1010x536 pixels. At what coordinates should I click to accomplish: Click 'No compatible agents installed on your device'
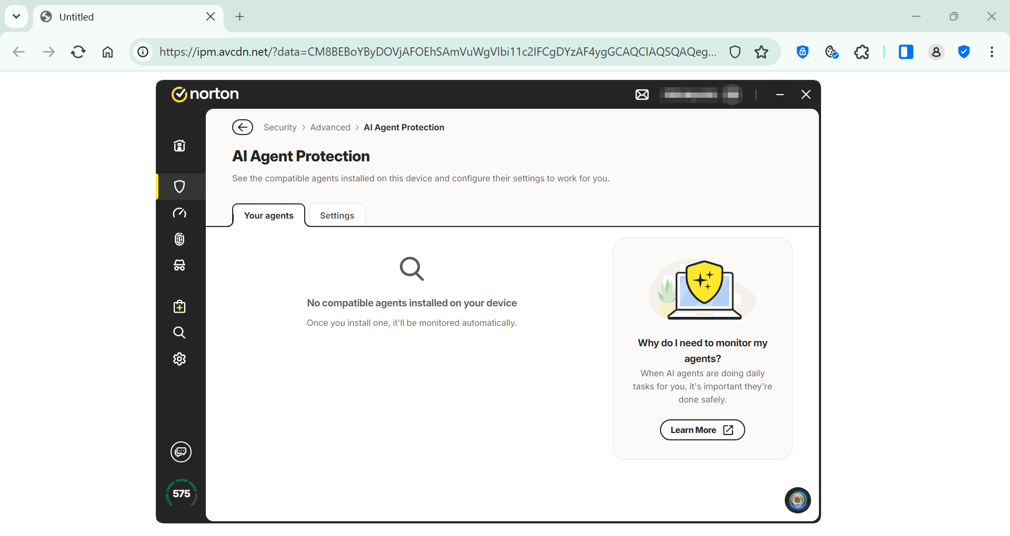tap(412, 303)
